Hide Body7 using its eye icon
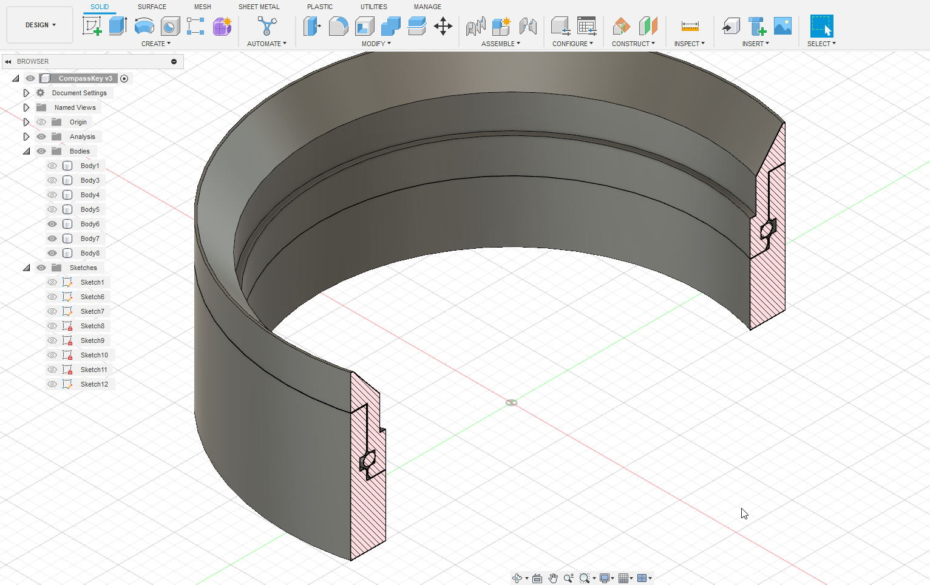The width and height of the screenshot is (930, 585). point(52,238)
